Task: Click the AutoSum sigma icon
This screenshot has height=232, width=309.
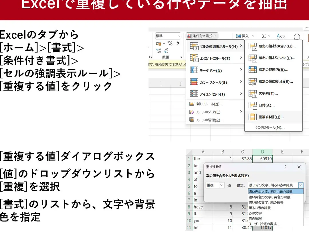Action: [x=264, y=36]
